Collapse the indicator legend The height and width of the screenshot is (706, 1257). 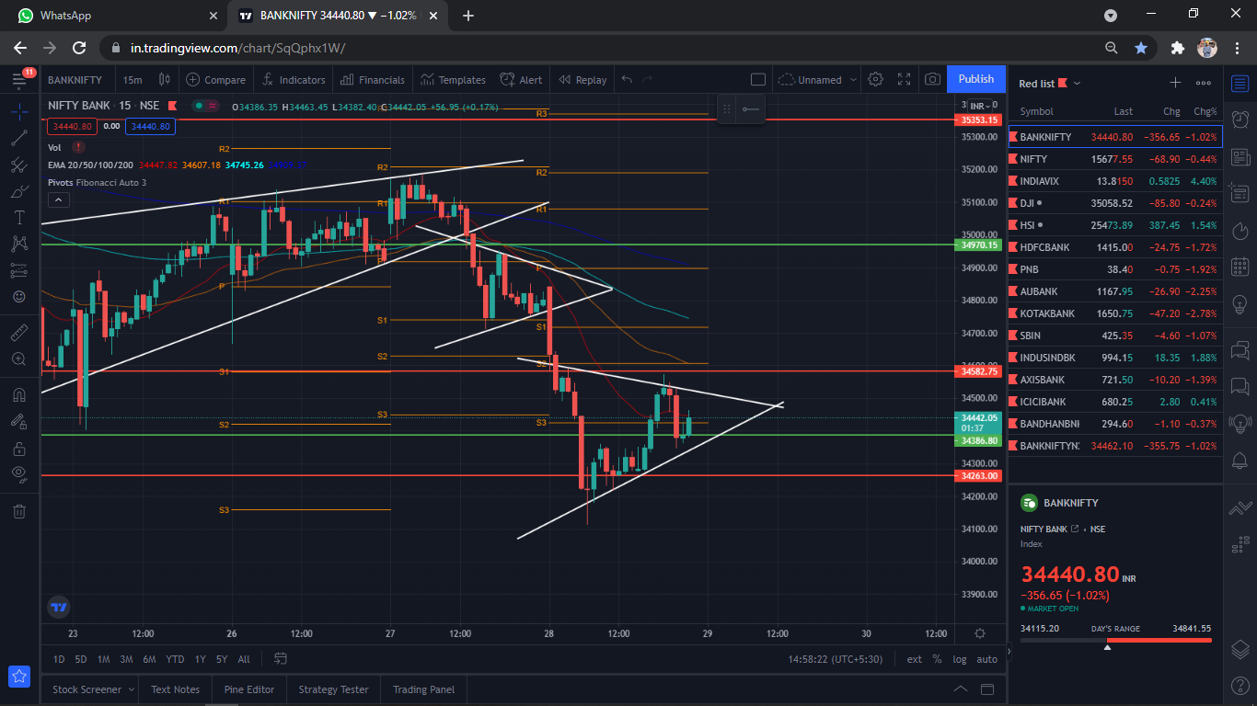tap(58, 199)
